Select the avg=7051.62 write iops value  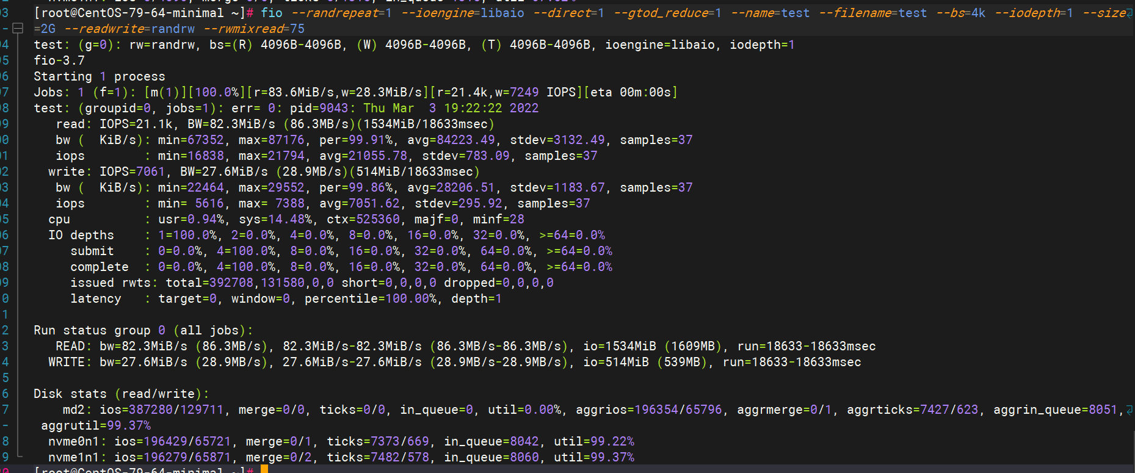pos(360,203)
